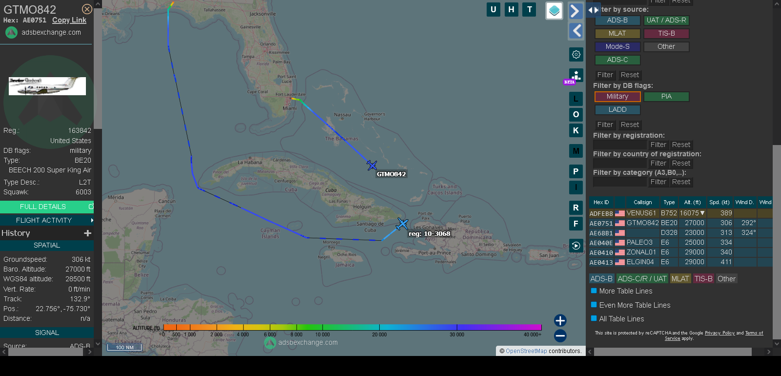The width and height of the screenshot is (781, 376).
Task: Click Reset button for country filter
Action: [x=681, y=163]
